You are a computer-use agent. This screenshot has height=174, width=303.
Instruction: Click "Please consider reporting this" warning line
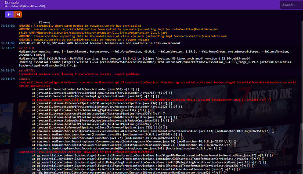[x=123, y=36]
